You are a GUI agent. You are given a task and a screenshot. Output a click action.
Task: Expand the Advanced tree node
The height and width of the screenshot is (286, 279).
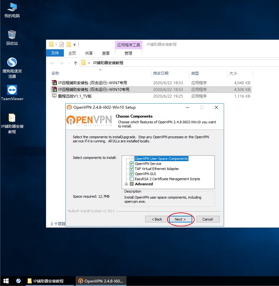126,184
